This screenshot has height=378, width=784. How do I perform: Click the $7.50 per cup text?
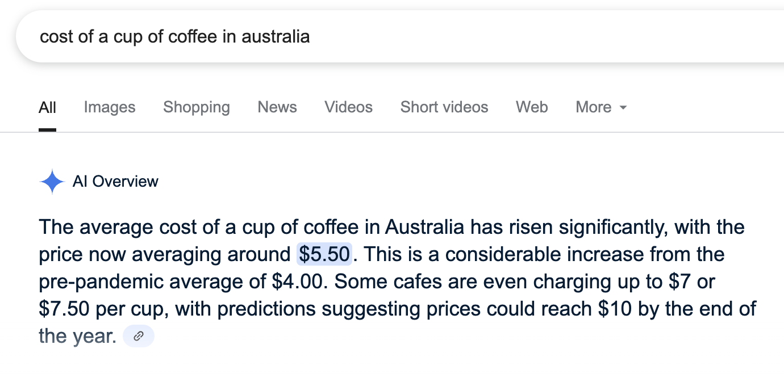tap(62, 309)
